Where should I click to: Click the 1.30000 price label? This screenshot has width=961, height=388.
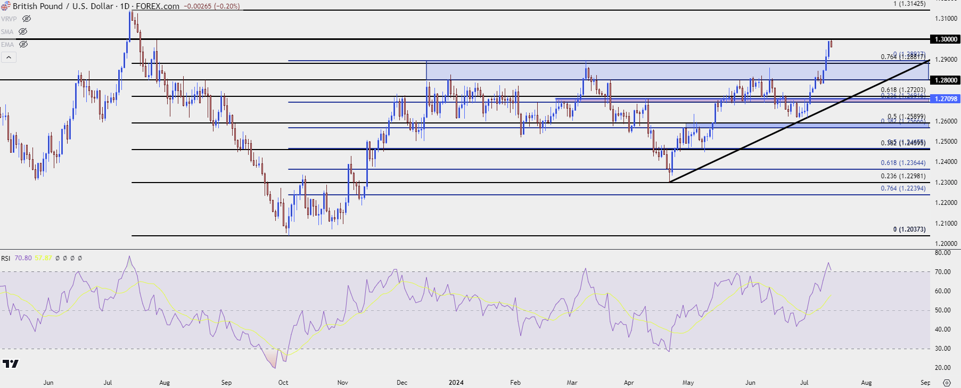[x=946, y=39]
